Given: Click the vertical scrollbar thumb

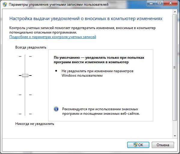Looking at the screenshot, I should point(175,67).
